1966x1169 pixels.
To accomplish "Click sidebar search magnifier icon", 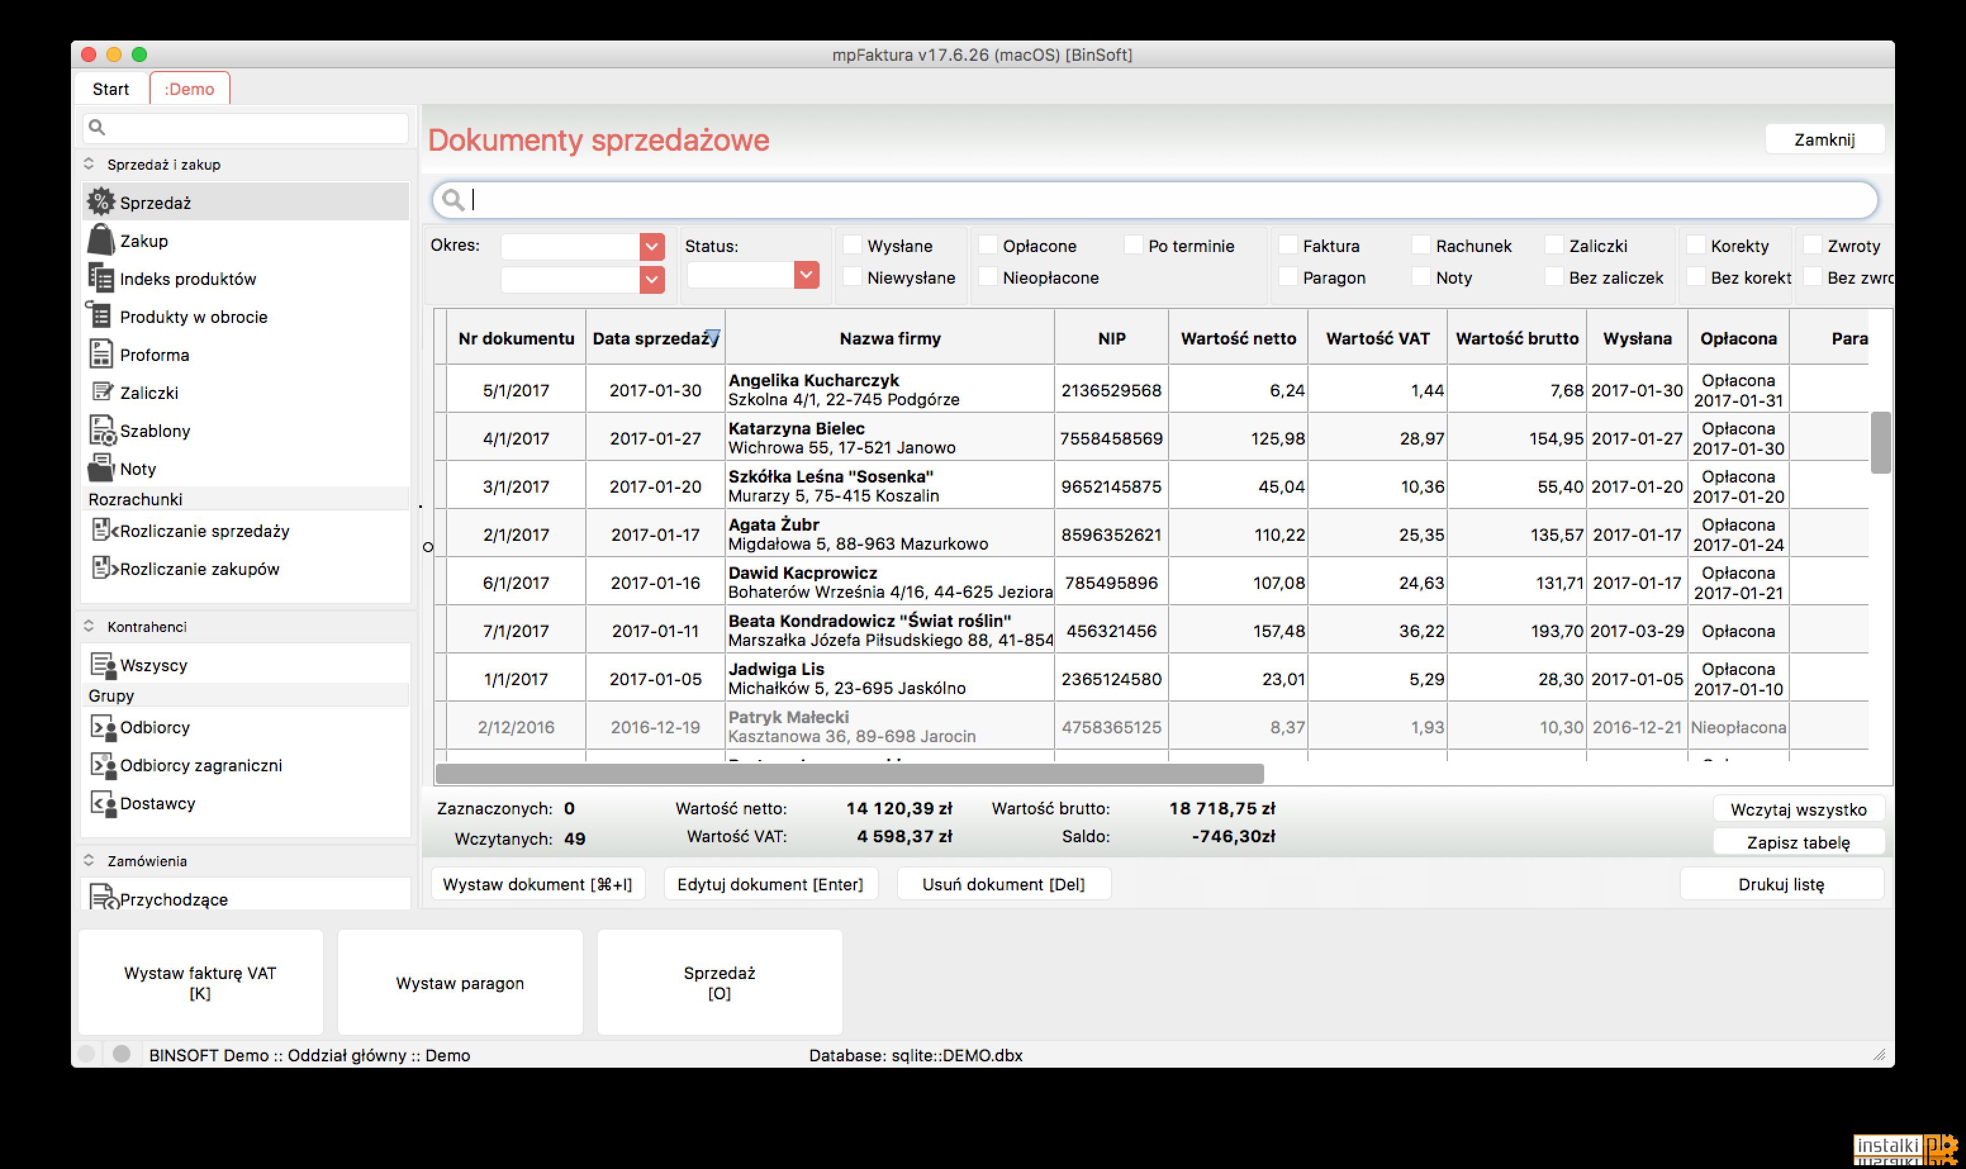I will [x=97, y=127].
